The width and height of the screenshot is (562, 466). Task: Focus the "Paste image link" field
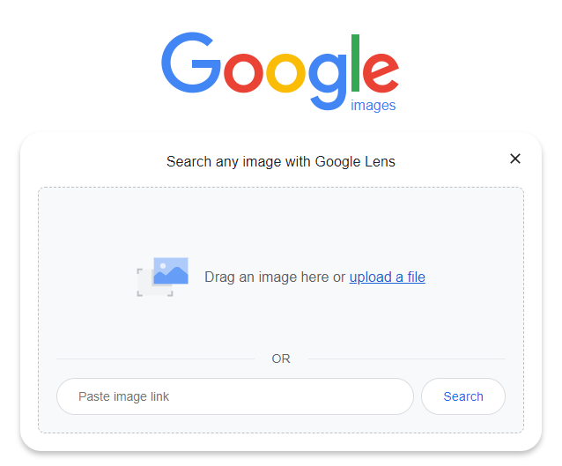pyautogui.click(x=234, y=396)
